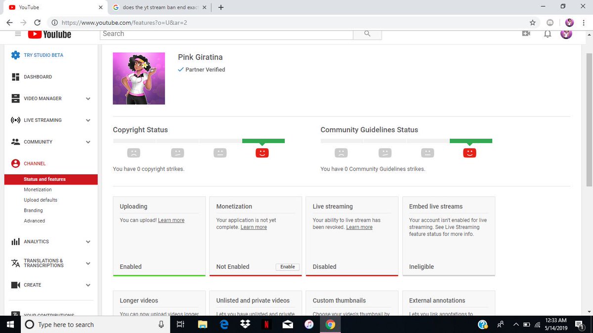
Task: Open Chrome profile avatar in toolbar
Action: [569, 23]
